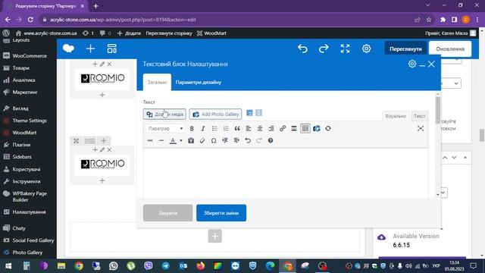Insert Read More tag
Viewport: 485px width, 273px height.
(x=294, y=128)
